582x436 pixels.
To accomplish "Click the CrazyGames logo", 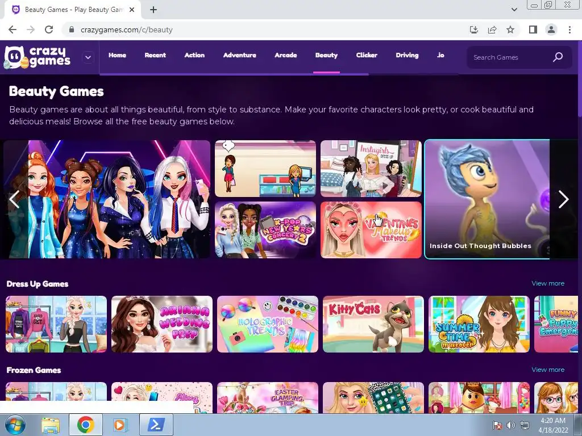I will coord(37,57).
